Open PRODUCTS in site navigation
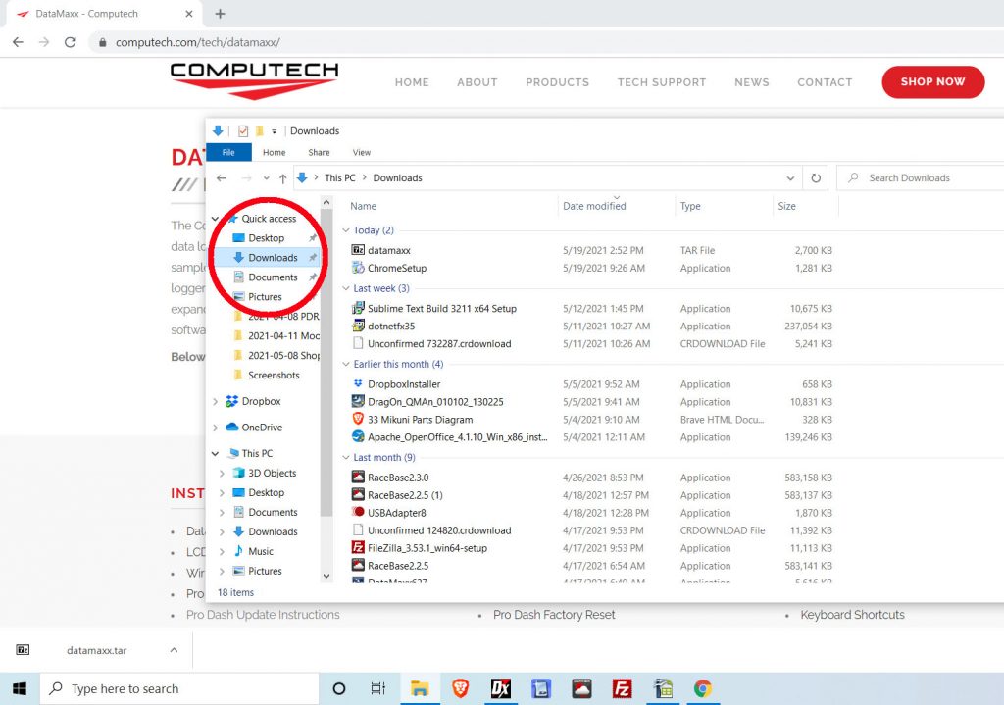The image size is (1004, 705). pos(557,82)
